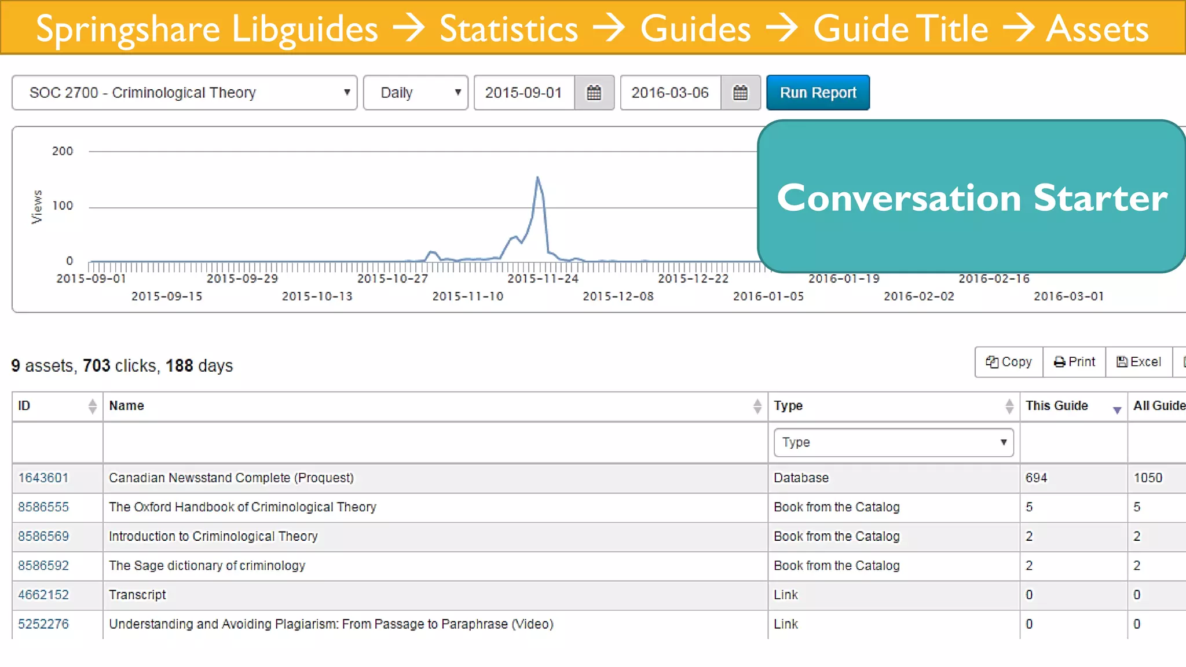Image resolution: width=1186 pixels, height=667 pixels.
Task: Click the All Guides column header
Action: pos(1158,406)
